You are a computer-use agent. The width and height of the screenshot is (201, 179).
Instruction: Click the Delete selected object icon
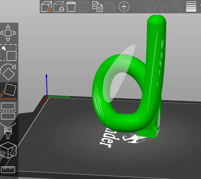pyautogui.click(x=59, y=7)
